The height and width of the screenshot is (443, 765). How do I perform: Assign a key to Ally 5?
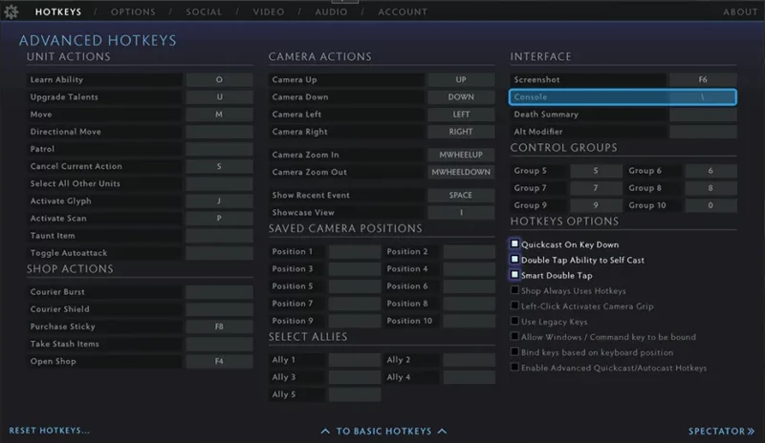355,394
